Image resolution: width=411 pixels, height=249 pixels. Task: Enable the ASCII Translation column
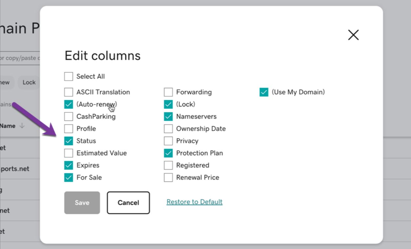(x=68, y=92)
